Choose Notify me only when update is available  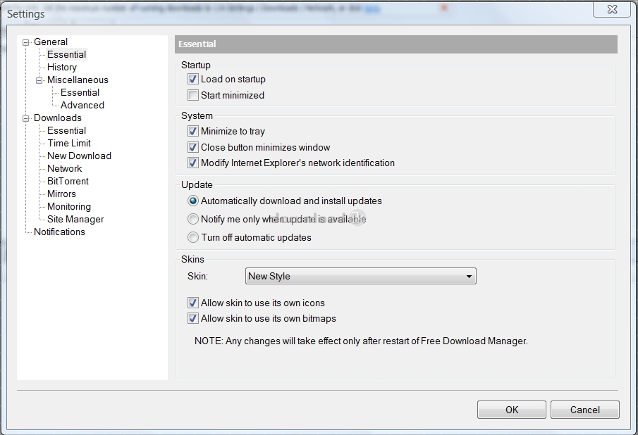pos(192,219)
